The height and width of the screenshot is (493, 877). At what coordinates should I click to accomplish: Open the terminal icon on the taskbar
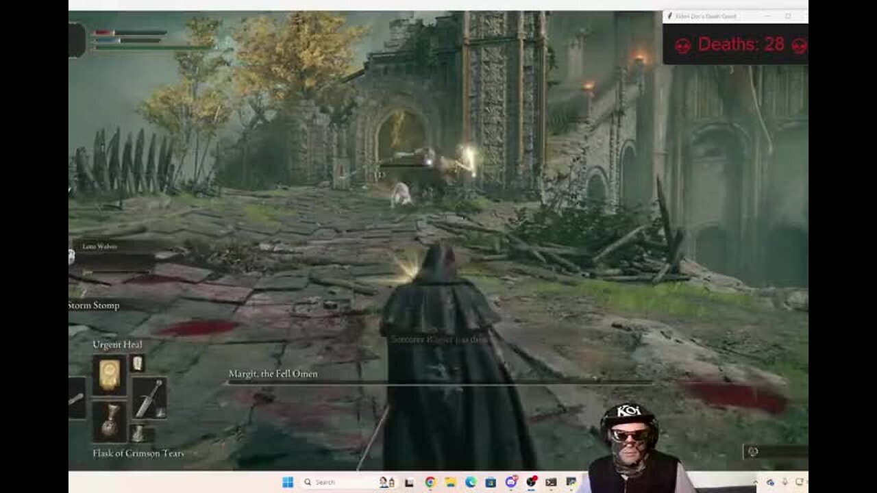551,482
